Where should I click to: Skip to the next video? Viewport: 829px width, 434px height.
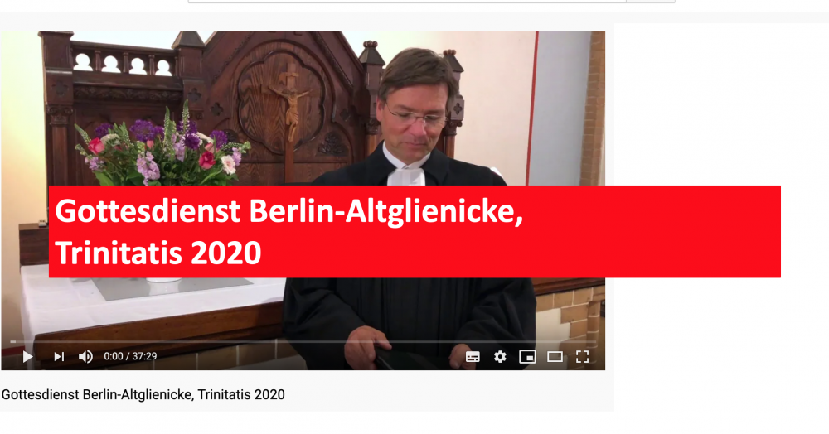59,357
